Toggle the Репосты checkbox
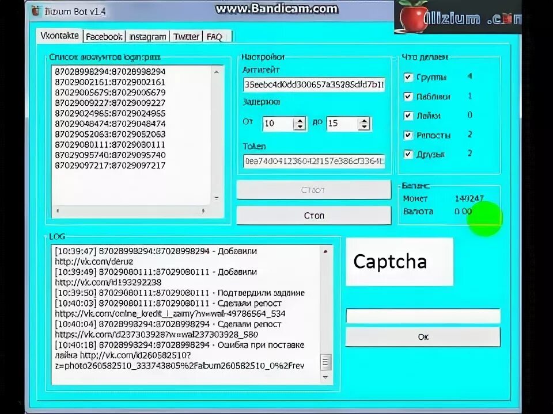This screenshot has height=414, width=553. click(408, 135)
